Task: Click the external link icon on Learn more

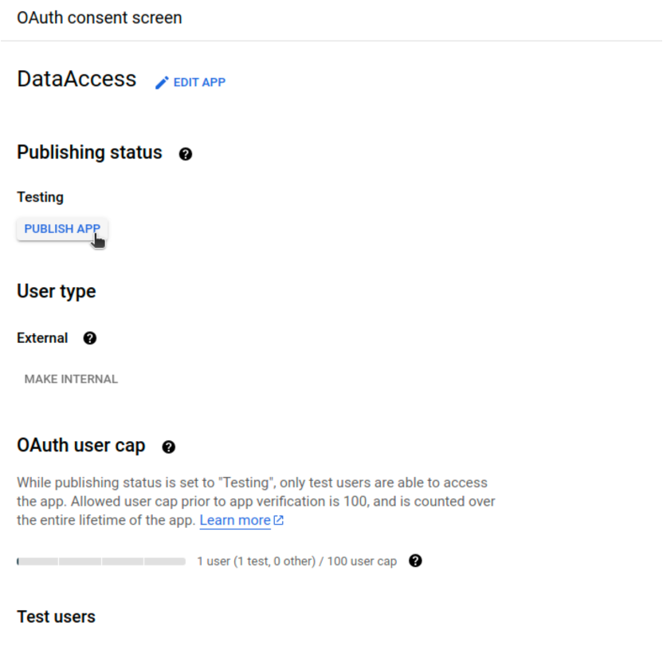Action: pos(277,519)
